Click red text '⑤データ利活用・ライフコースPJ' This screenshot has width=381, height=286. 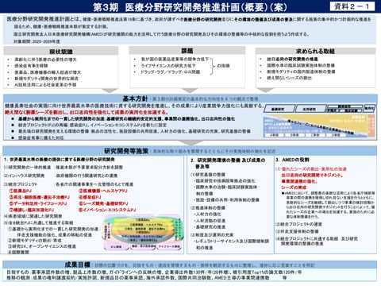click(38, 203)
